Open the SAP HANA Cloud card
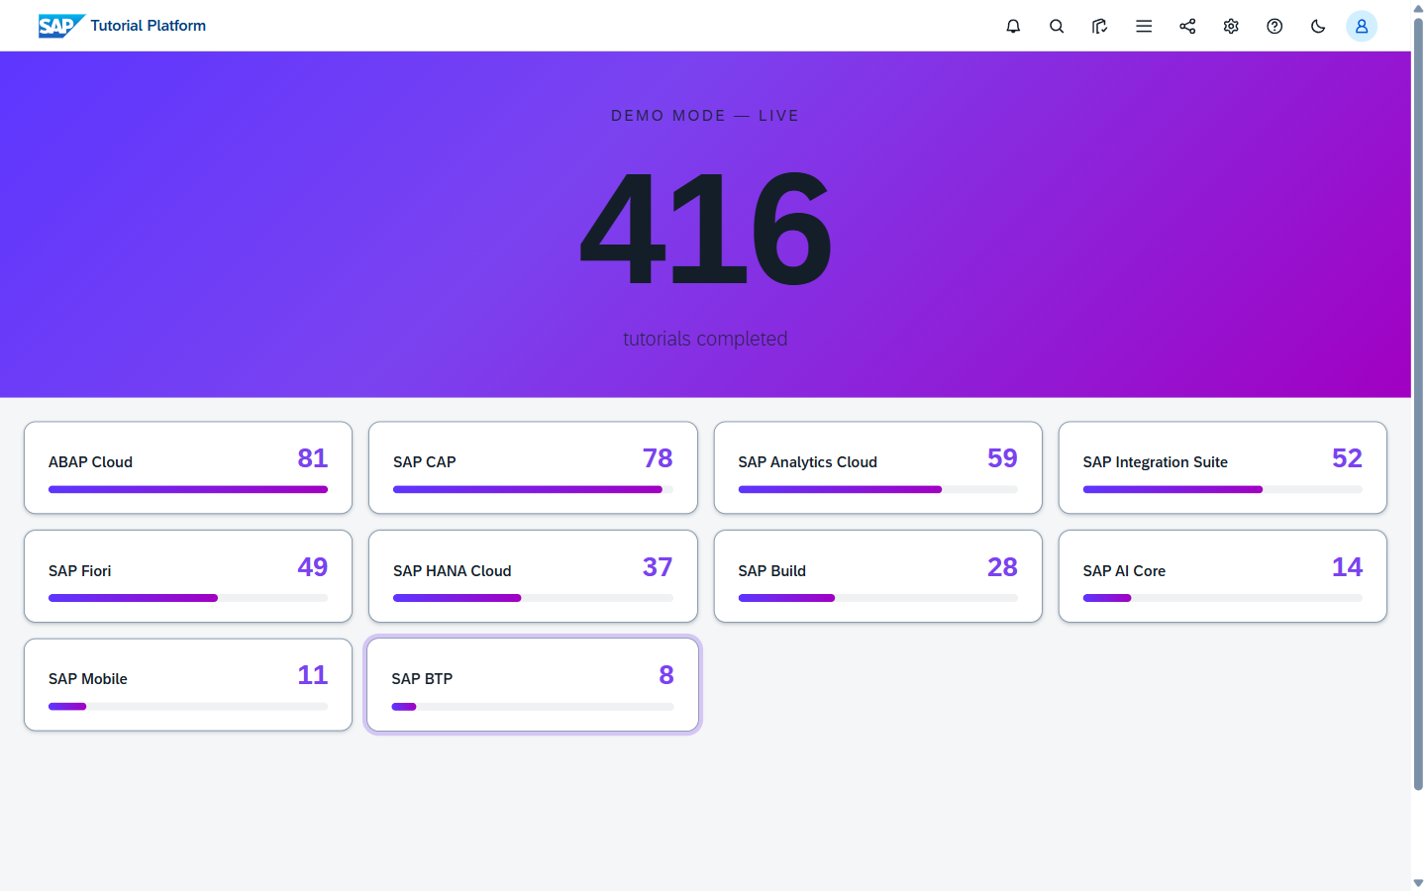This screenshot has width=1426, height=891. click(x=533, y=576)
